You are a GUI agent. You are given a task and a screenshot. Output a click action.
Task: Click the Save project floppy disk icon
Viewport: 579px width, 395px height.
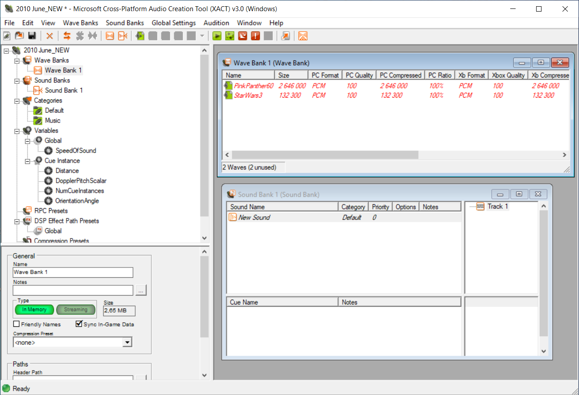point(32,36)
